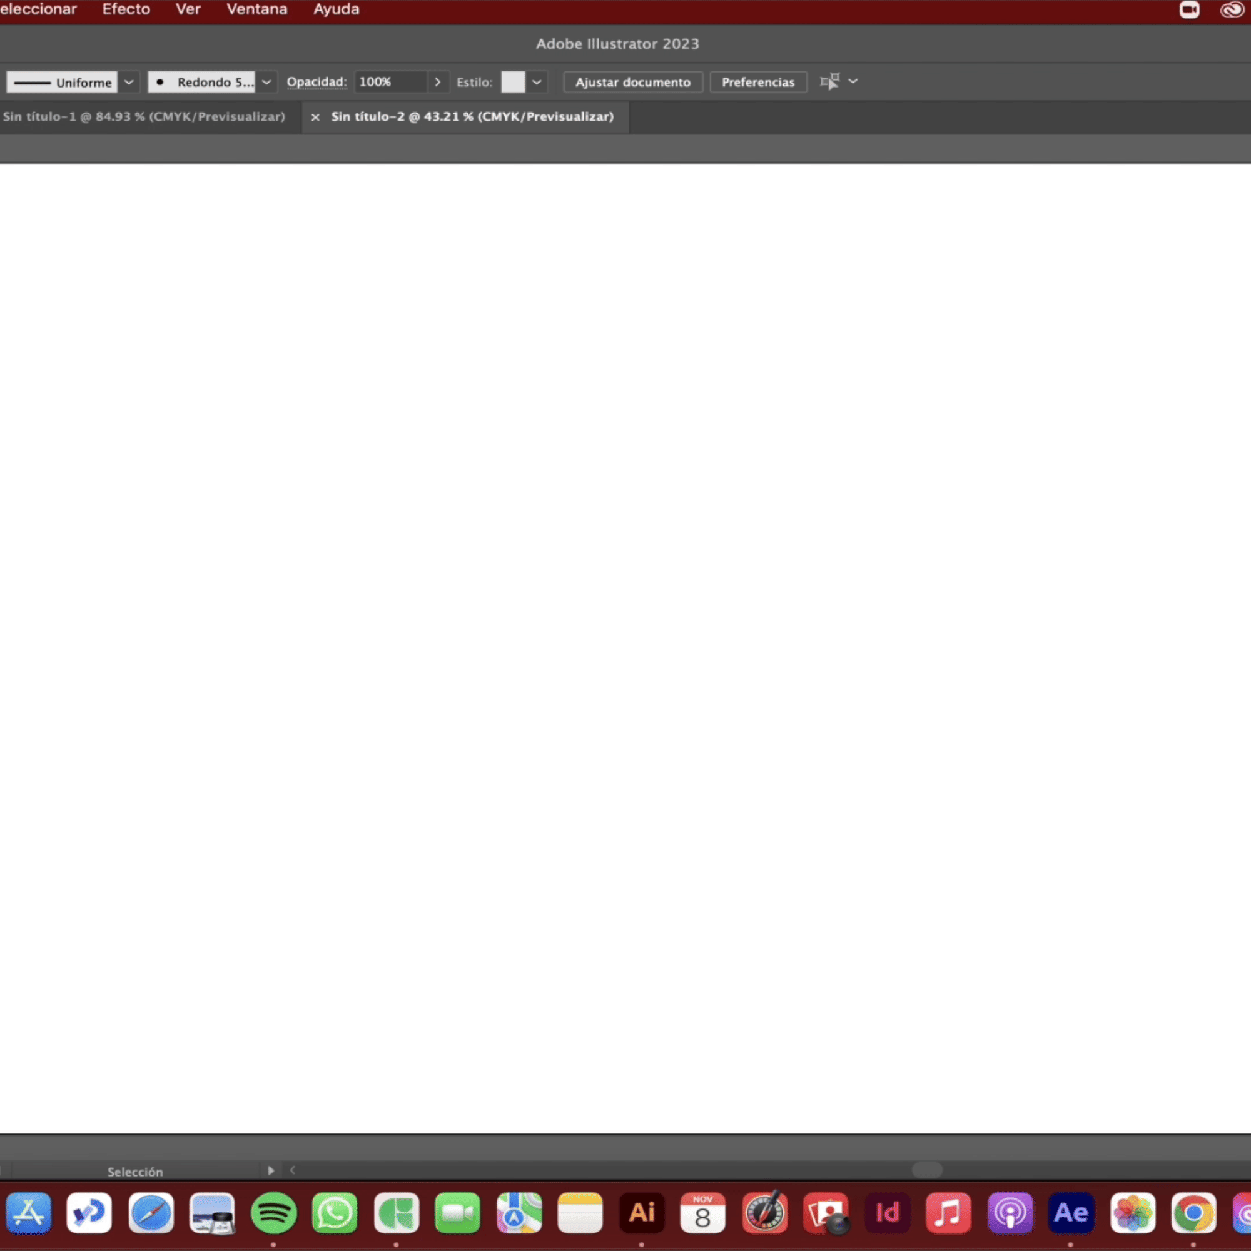
Task: Open WhatsApp from the dock
Action: (x=335, y=1212)
